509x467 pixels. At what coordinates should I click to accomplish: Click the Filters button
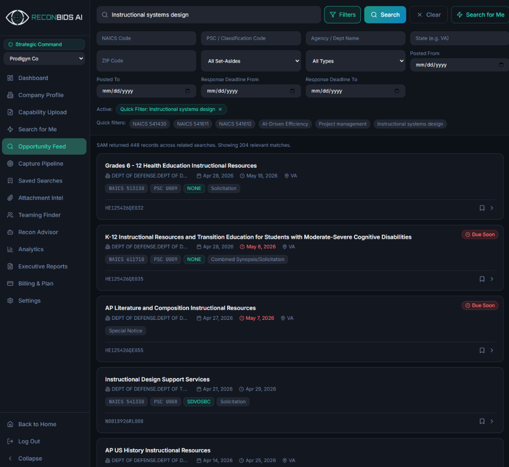click(x=342, y=14)
